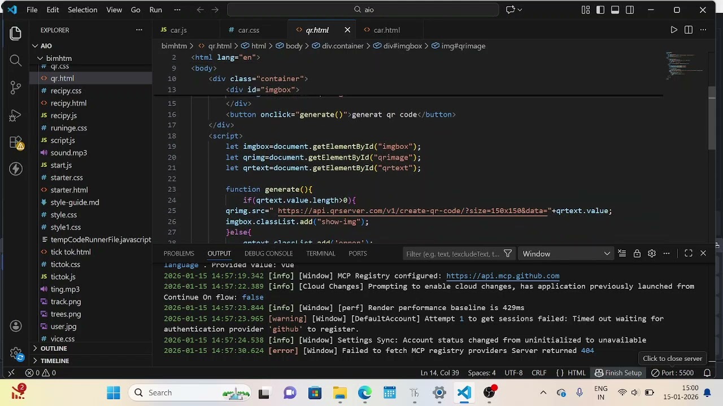Change the HTML language mode in status bar
This screenshot has width=723, height=406.
click(576, 373)
